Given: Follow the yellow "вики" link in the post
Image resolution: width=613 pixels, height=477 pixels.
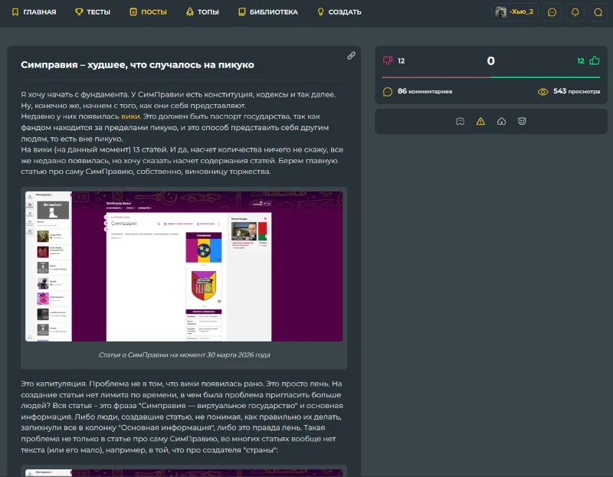Looking at the screenshot, I should click(x=130, y=116).
